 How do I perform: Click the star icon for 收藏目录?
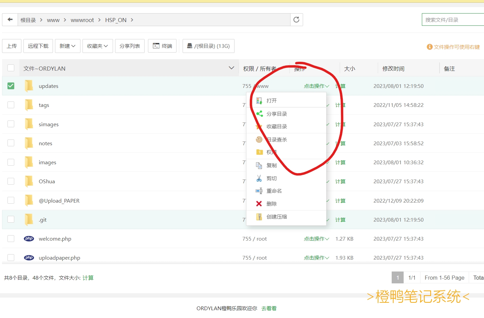[259, 126]
